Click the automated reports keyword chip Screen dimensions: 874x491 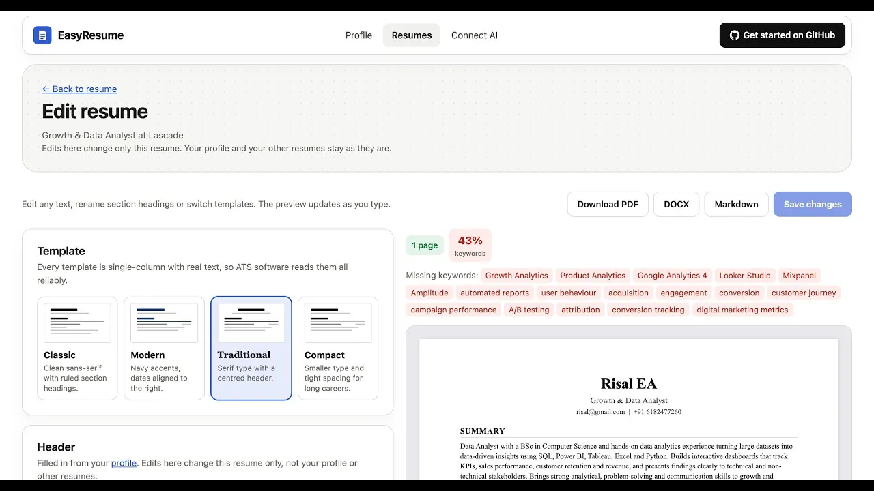pos(495,293)
